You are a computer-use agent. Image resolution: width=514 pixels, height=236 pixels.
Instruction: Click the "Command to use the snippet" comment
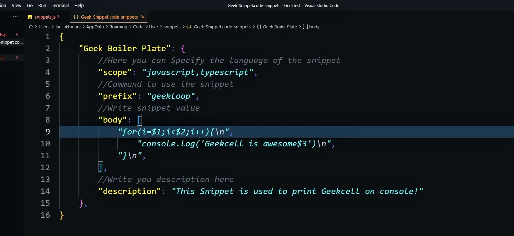[166, 84]
